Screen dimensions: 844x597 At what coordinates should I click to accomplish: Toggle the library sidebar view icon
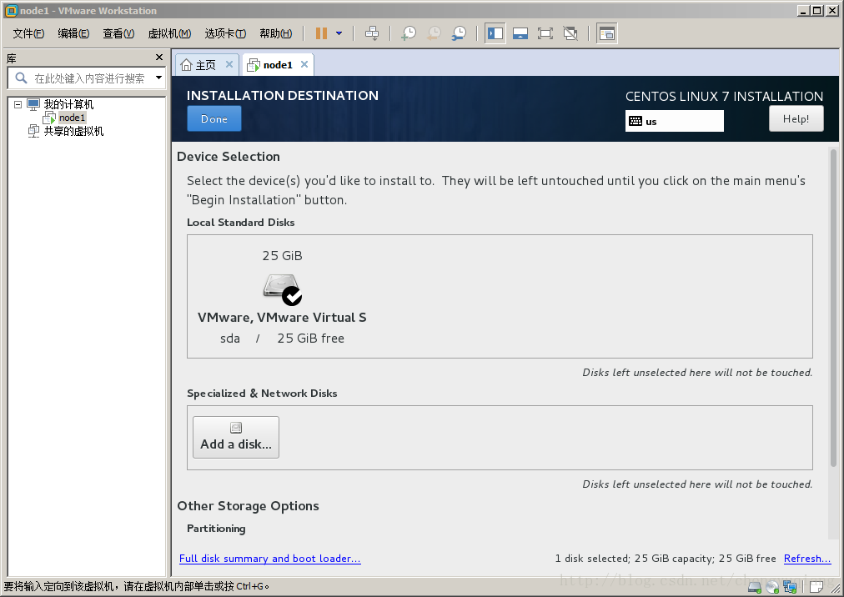[x=495, y=33]
